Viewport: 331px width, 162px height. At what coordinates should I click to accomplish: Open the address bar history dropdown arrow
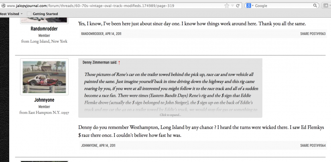click(232, 6)
